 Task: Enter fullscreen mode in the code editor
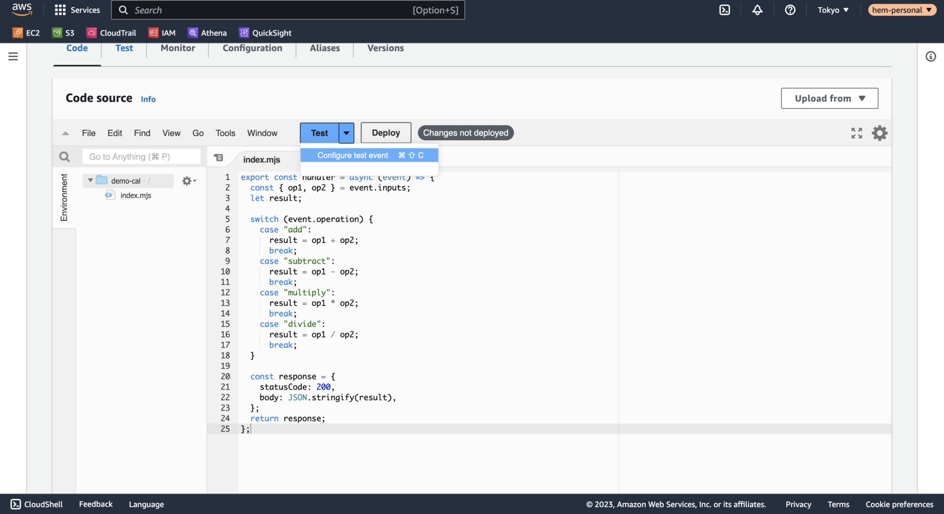[x=856, y=133]
